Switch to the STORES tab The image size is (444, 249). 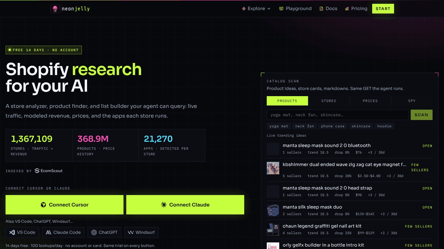(x=329, y=101)
